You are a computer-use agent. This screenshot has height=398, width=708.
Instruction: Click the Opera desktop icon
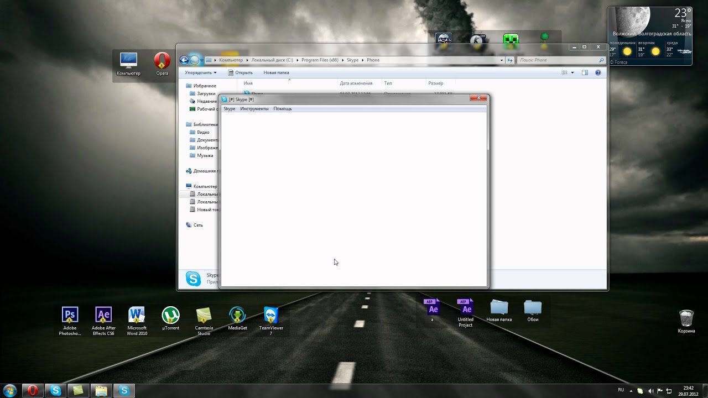162,64
